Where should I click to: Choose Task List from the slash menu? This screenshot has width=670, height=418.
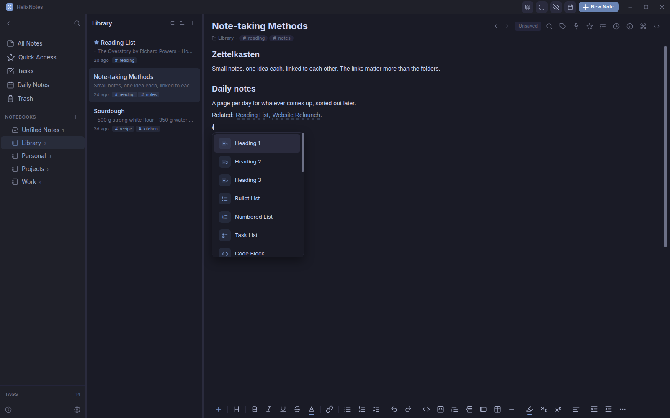point(257,235)
